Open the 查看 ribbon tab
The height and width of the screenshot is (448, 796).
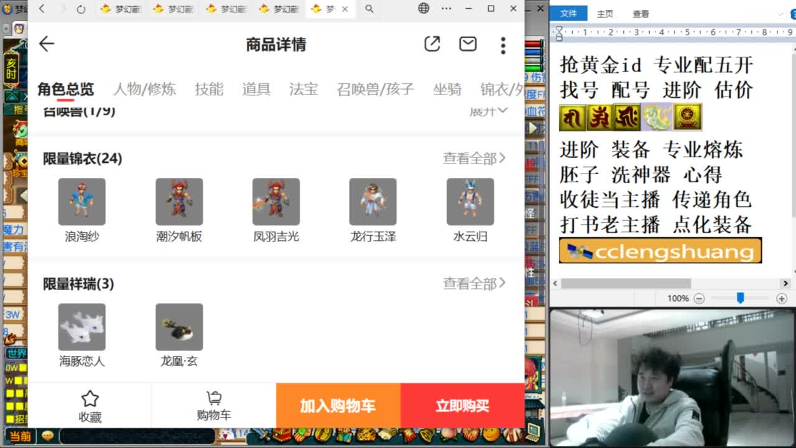pos(641,14)
